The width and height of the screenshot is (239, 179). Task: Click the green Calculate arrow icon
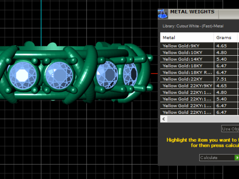tap(237, 158)
